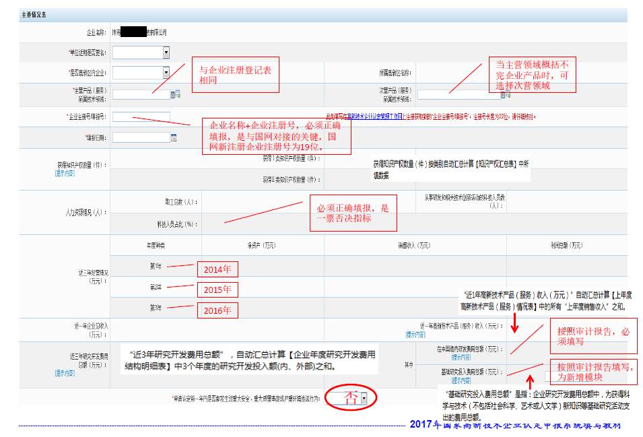This screenshot has width=643, height=437.
Task: Open 提示内容 link under 获得知识产权数量
Action: point(65,173)
